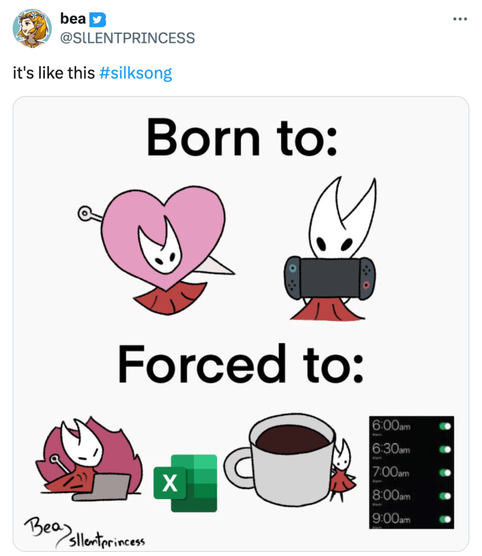Click the Nintendo Switch held by Hornet
Viewport: 482px width, 556px height.
331,277
